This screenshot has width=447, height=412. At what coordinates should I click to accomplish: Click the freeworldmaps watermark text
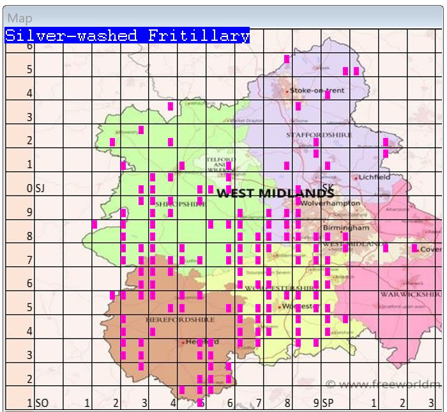click(383, 384)
